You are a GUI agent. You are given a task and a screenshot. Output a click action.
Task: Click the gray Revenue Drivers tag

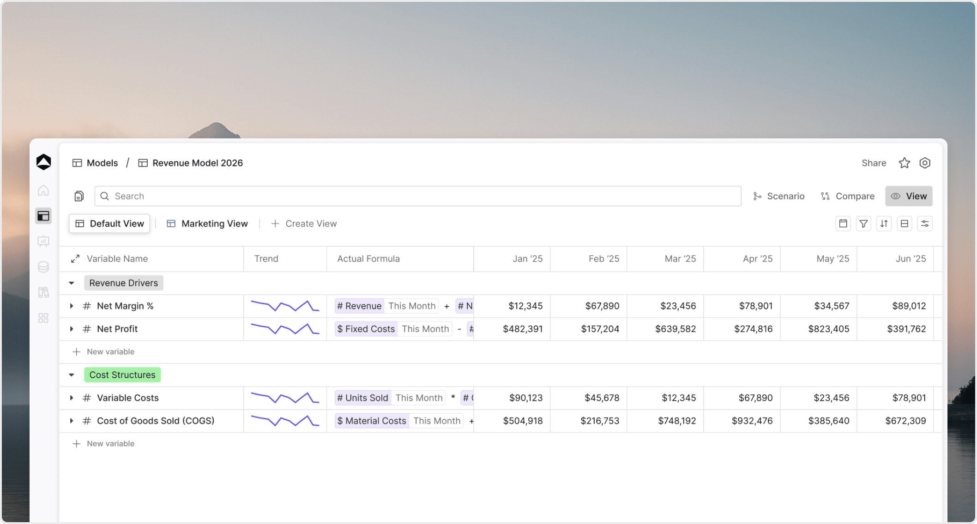[x=124, y=283]
